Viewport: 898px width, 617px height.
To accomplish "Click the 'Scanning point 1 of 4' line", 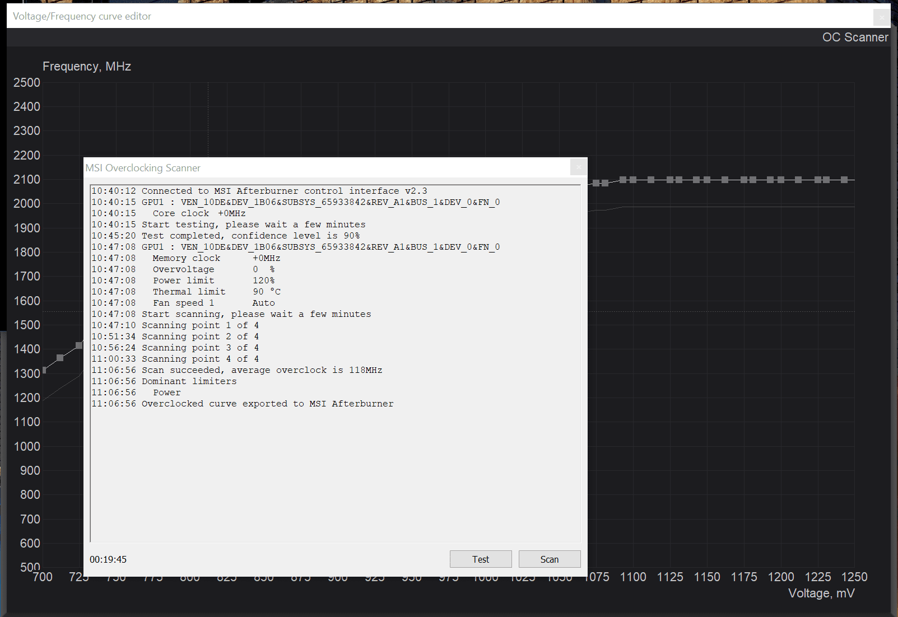I will click(175, 325).
